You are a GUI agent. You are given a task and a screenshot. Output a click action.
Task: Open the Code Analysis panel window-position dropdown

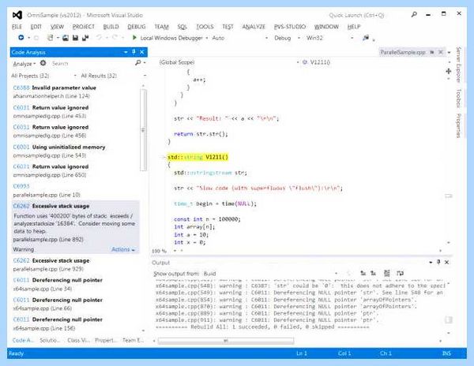(126, 52)
